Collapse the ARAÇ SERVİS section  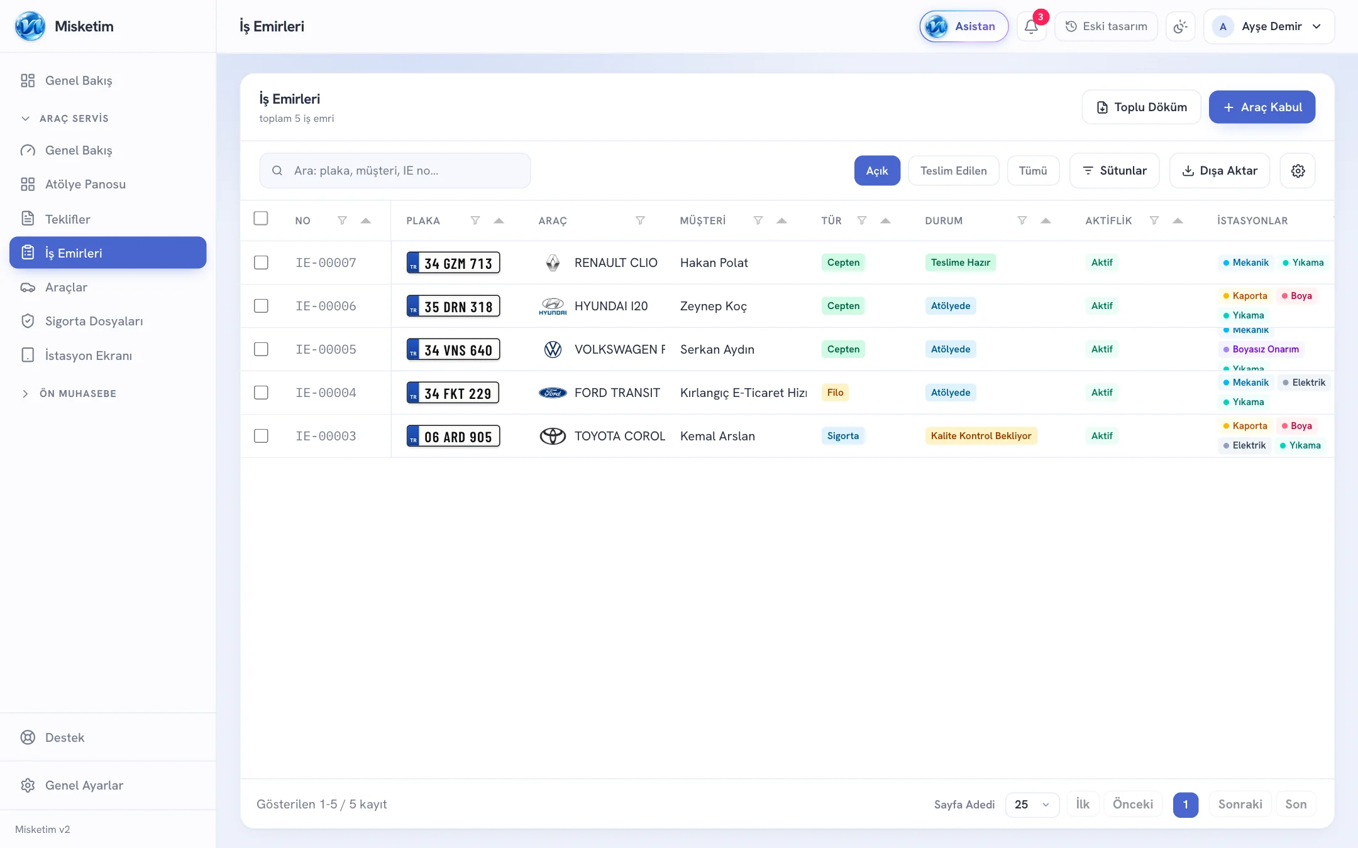click(x=65, y=119)
